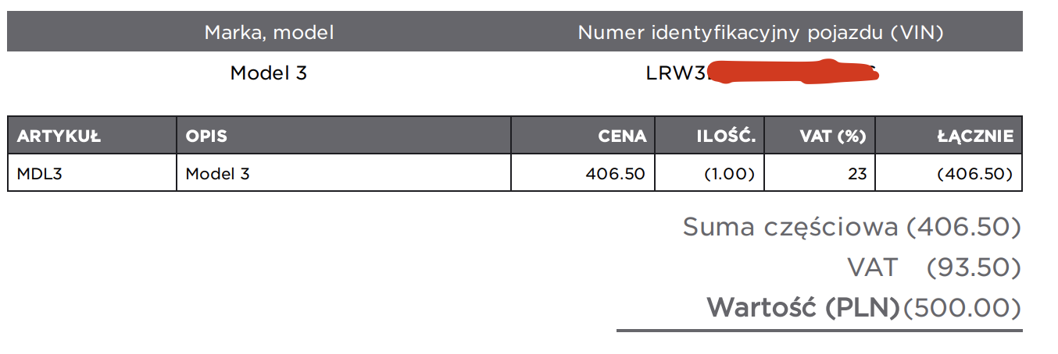Image resolution: width=1058 pixels, height=354 pixels.
Task: Select the 'Model 3' text under Marka, model
Action: tap(269, 73)
